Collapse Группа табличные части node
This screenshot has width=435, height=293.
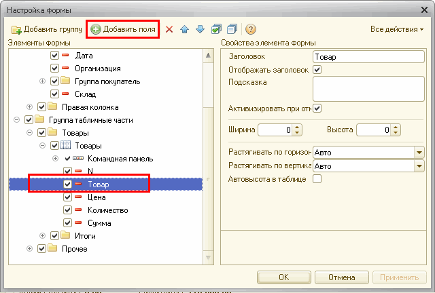pos(16,120)
